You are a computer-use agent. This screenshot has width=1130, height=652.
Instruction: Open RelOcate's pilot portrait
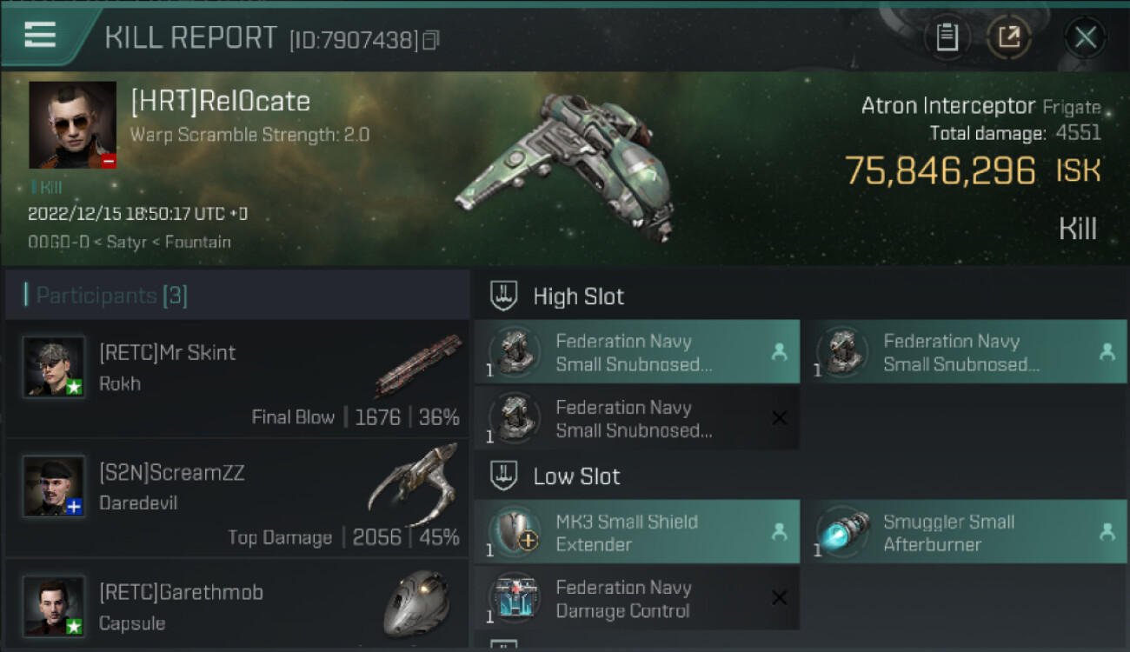coord(72,124)
